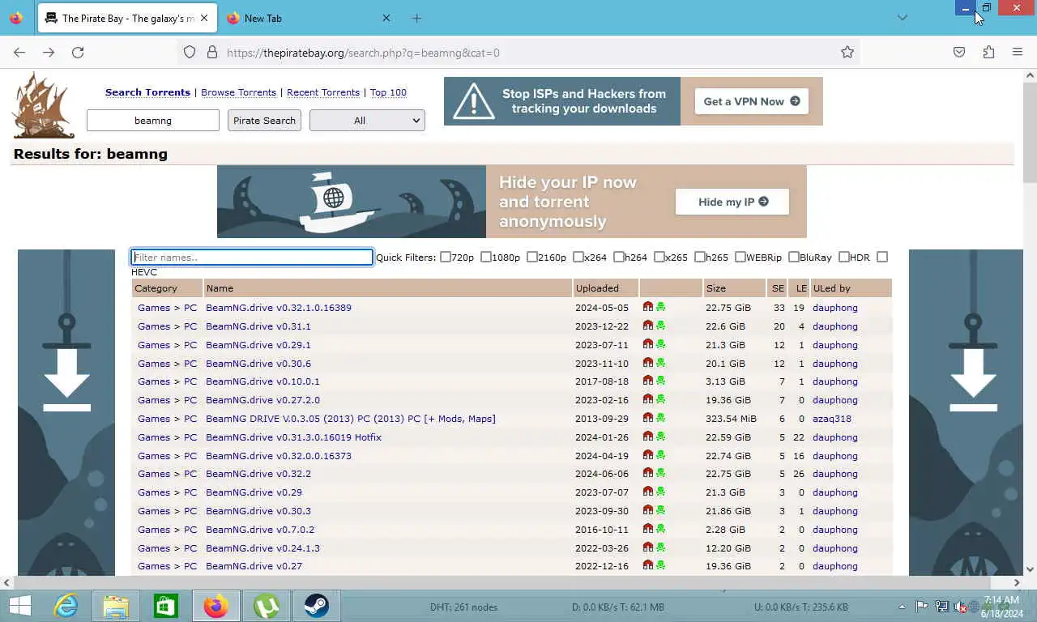Screen dimensions: 1037x622
Task: Open uTorrent from the taskbar
Action: [x=267, y=606]
